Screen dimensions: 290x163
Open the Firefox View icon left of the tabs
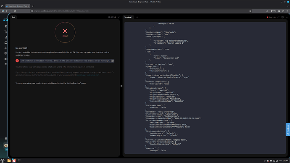coord(2,6)
